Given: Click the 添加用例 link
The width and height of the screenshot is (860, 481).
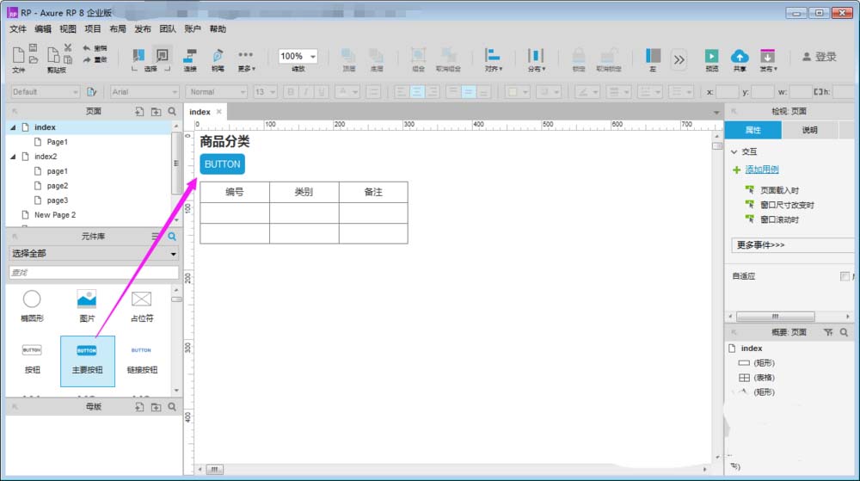Looking at the screenshot, I should [x=761, y=170].
